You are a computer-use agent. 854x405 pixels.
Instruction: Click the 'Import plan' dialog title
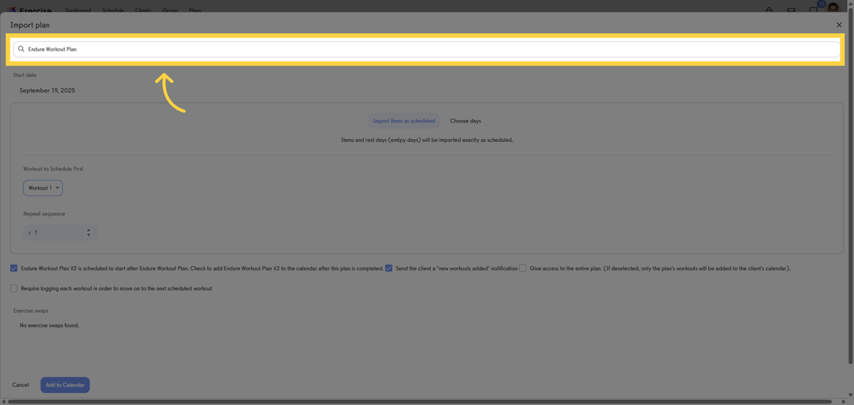pyautogui.click(x=30, y=25)
